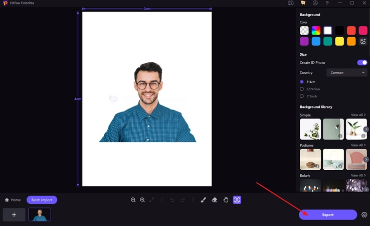Go to Home
This screenshot has width=370, height=226.
point(13,200)
